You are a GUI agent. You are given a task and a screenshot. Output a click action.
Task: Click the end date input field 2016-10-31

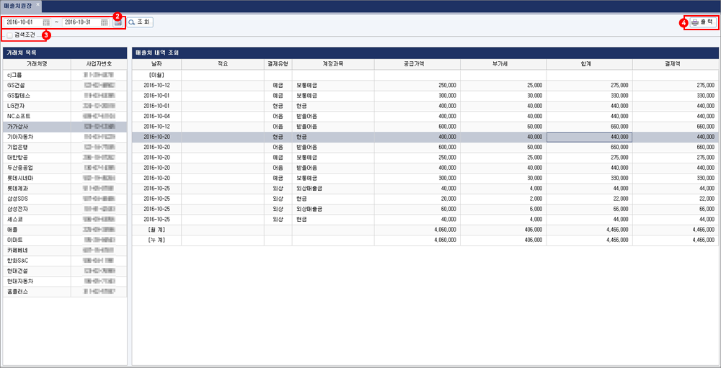[79, 22]
